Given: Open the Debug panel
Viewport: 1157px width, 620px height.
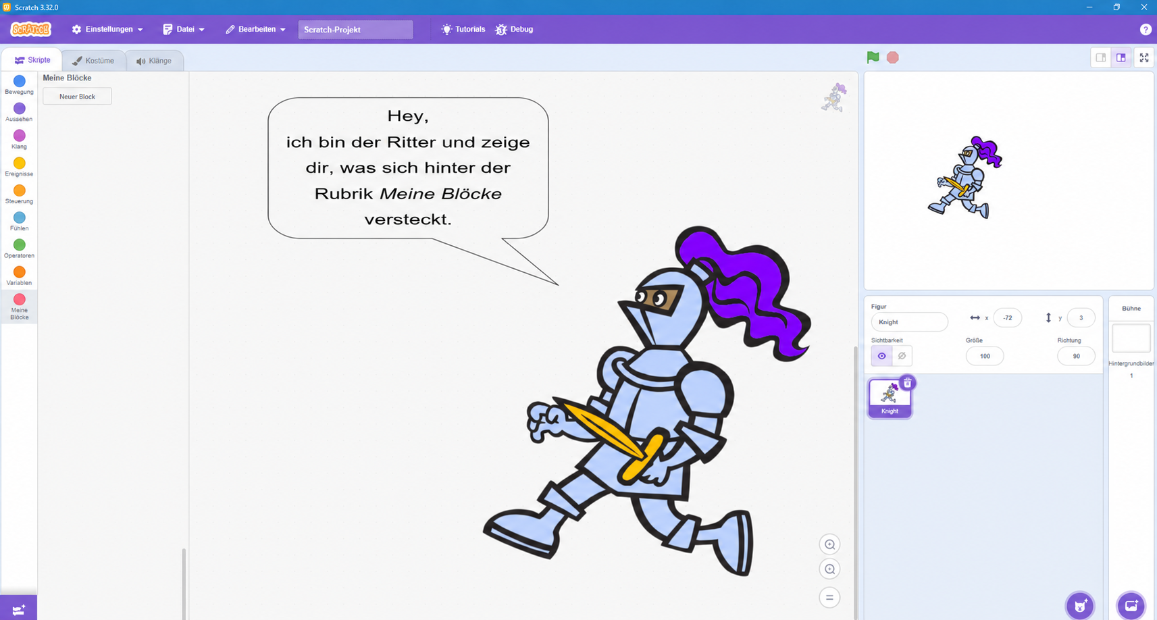Looking at the screenshot, I should [515, 29].
